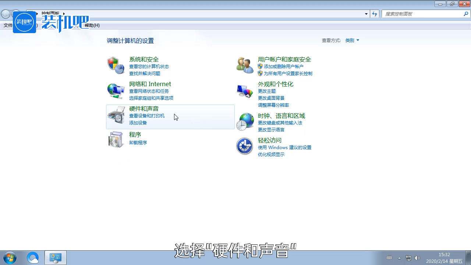The height and width of the screenshot is (265, 471).
Task: Open the 文件 menu
Action: coord(8,25)
